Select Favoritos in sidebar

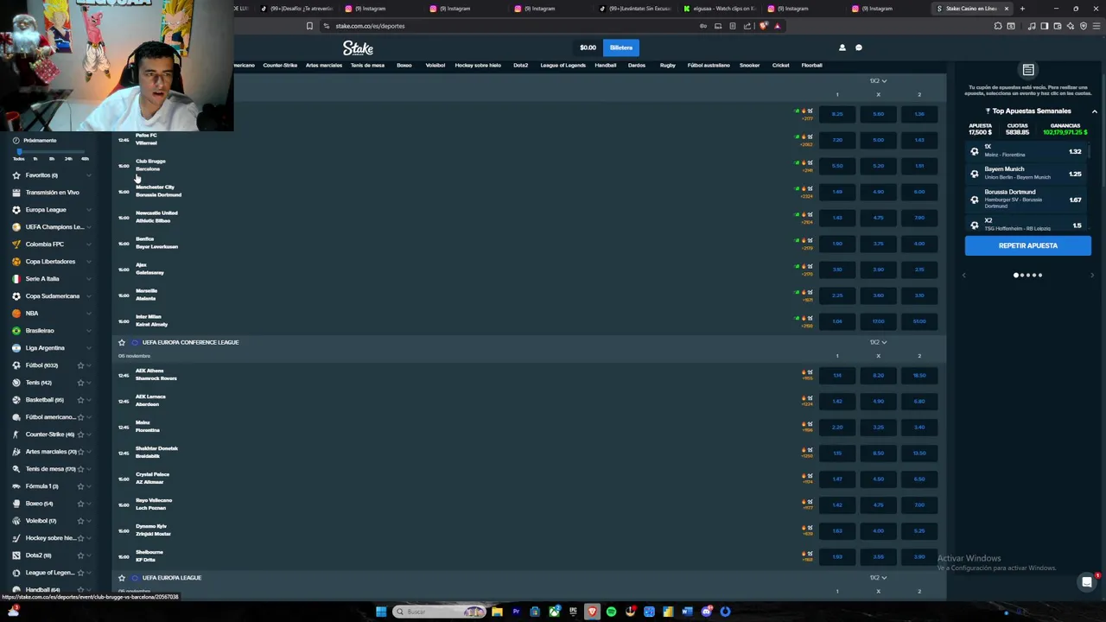[x=41, y=175]
